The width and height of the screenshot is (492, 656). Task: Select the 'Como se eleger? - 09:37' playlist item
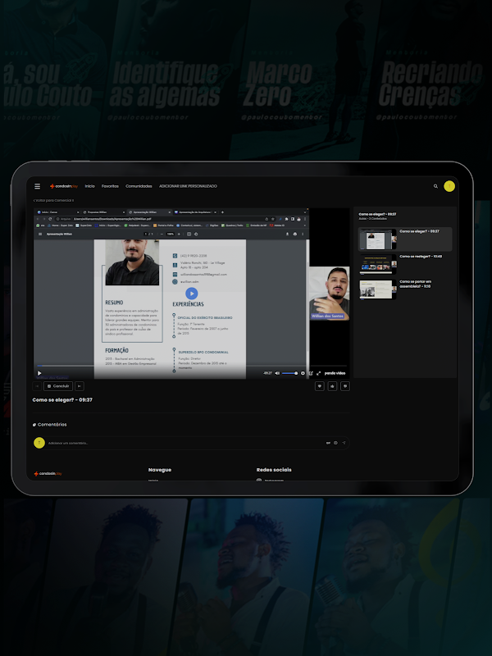click(405, 239)
